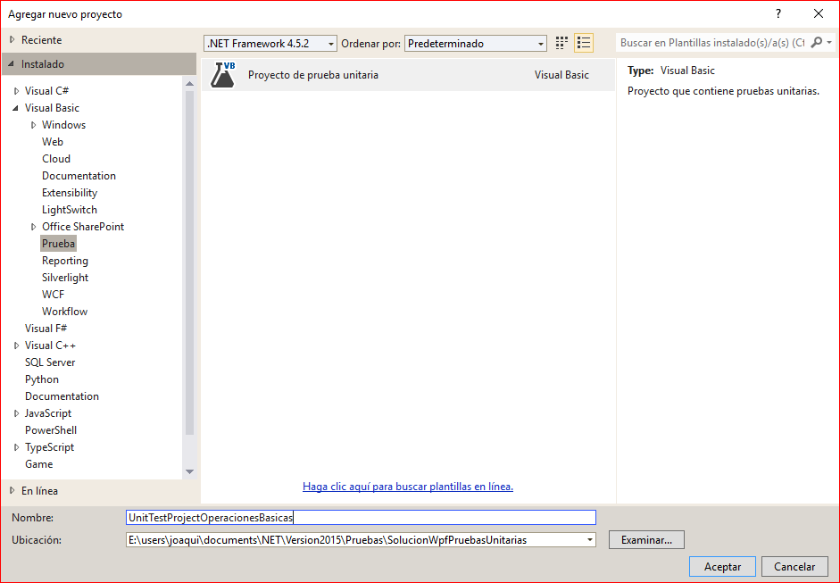The width and height of the screenshot is (840, 583).
Task: Collapse the Instalado section
Action: click(12, 63)
